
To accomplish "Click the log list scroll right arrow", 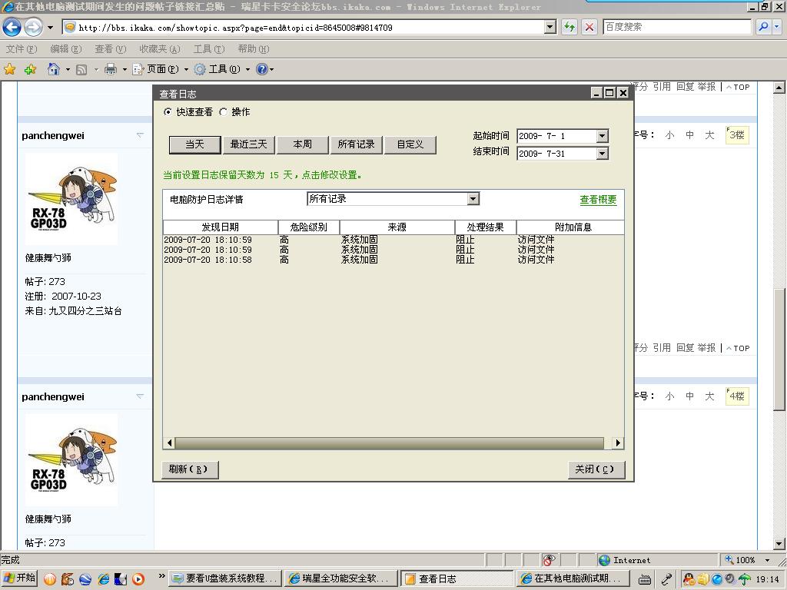I will 618,443.
